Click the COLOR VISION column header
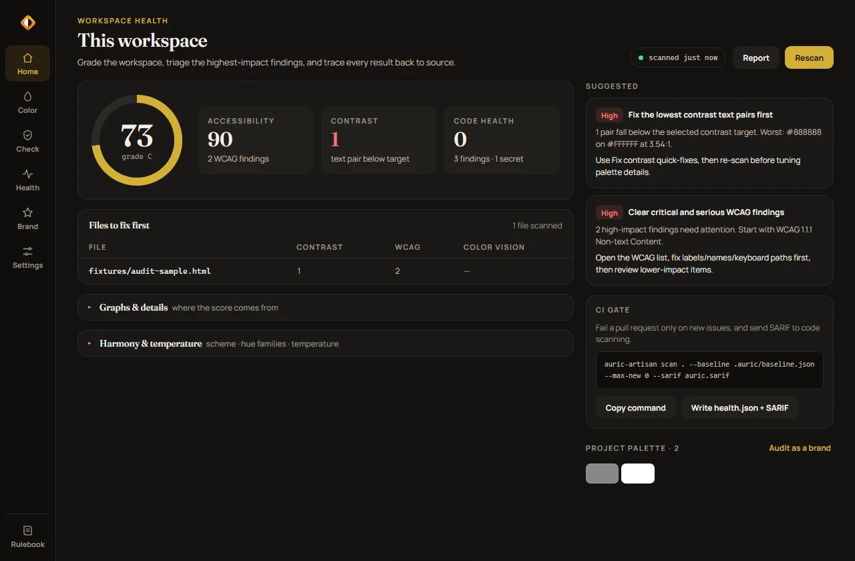Image resolution: width=855 pixels, height=561 pixels. pyautogui.click(x=494, y=247)
